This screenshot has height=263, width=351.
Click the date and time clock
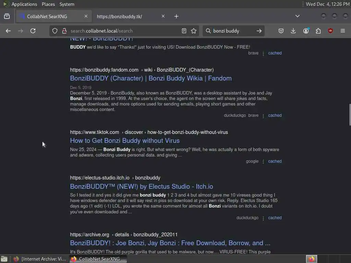coord(328,4)
